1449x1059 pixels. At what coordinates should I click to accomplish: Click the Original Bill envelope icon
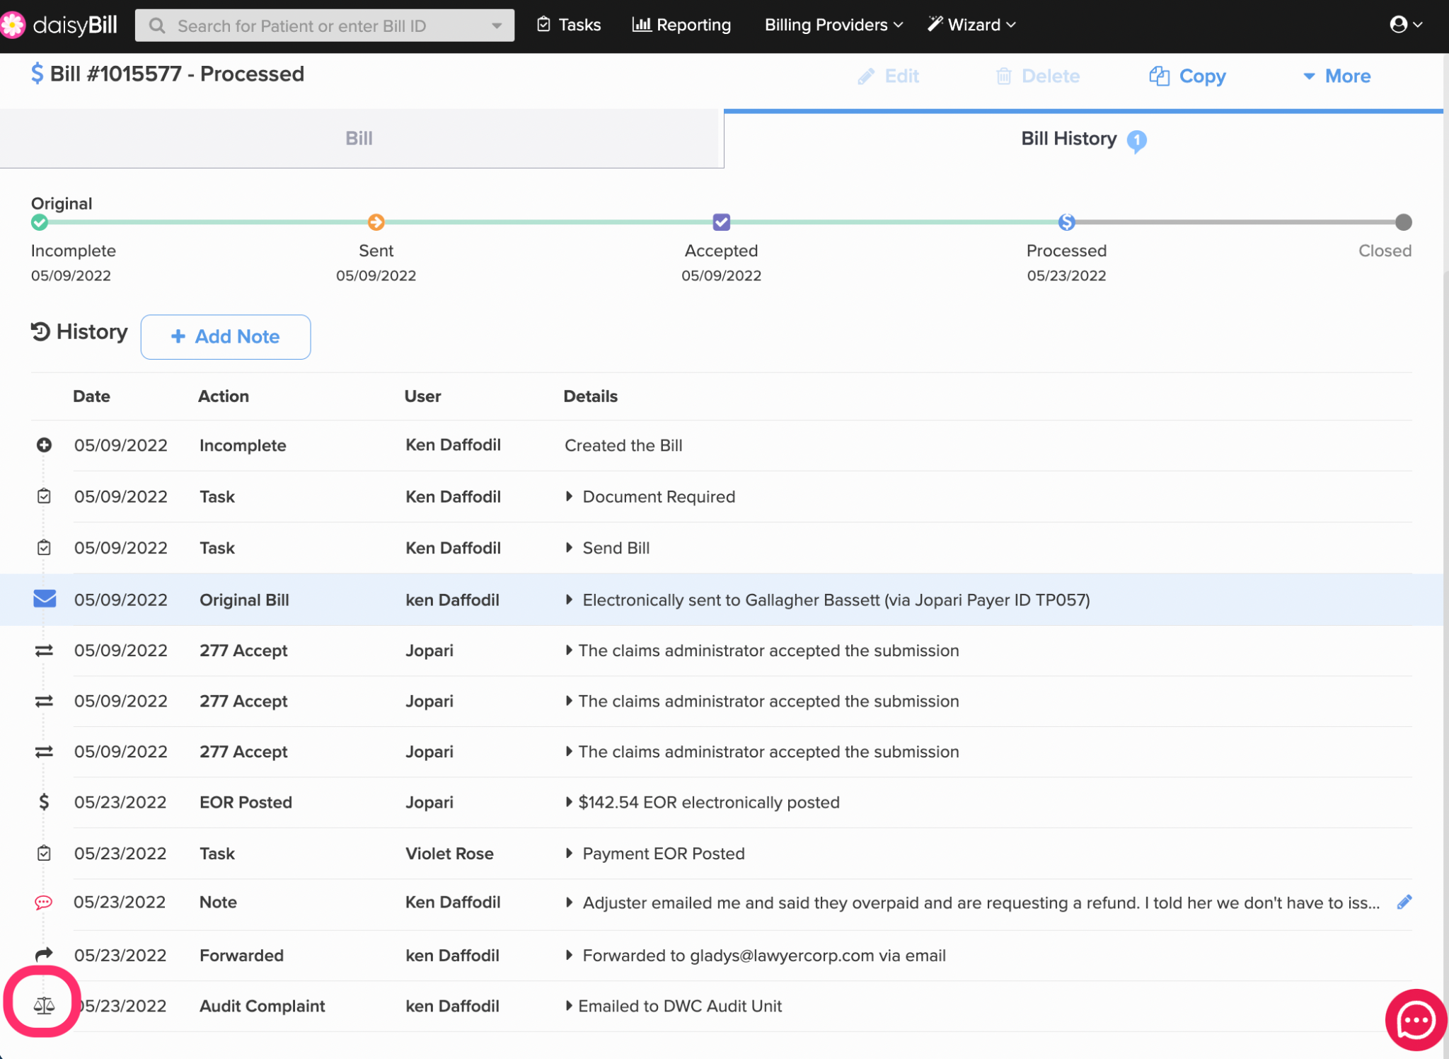pyautogui.click(x=45, y=599)
